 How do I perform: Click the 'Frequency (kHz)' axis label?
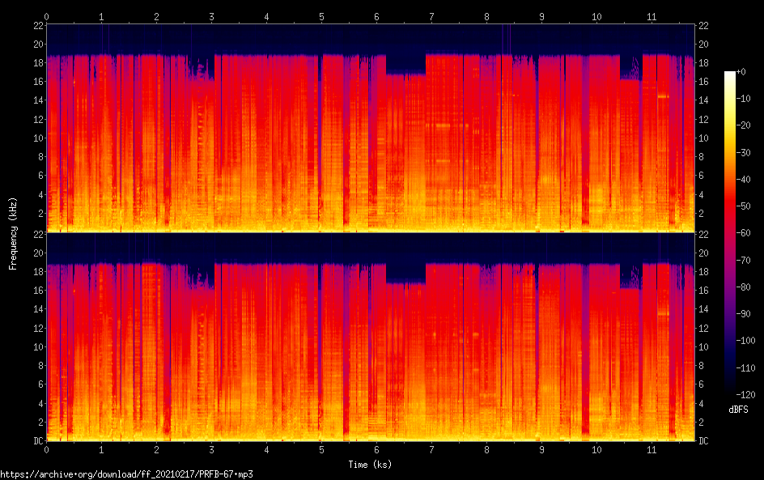click(x=13, y=233)
